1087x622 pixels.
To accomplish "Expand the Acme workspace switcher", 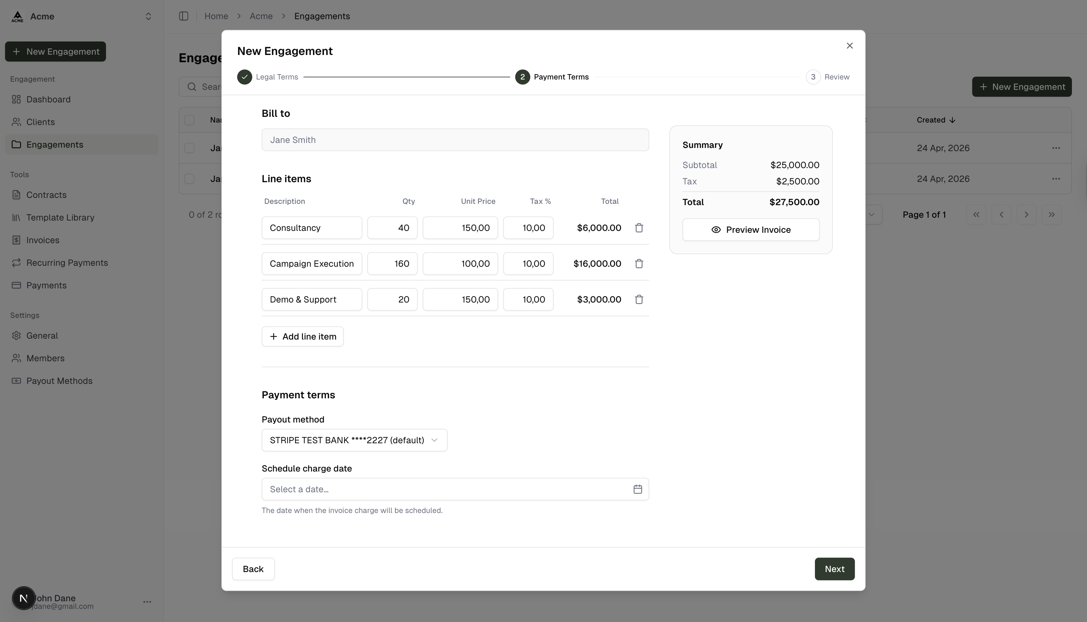I will click(148, 16).
